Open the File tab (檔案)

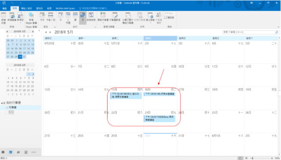[5, 8]
